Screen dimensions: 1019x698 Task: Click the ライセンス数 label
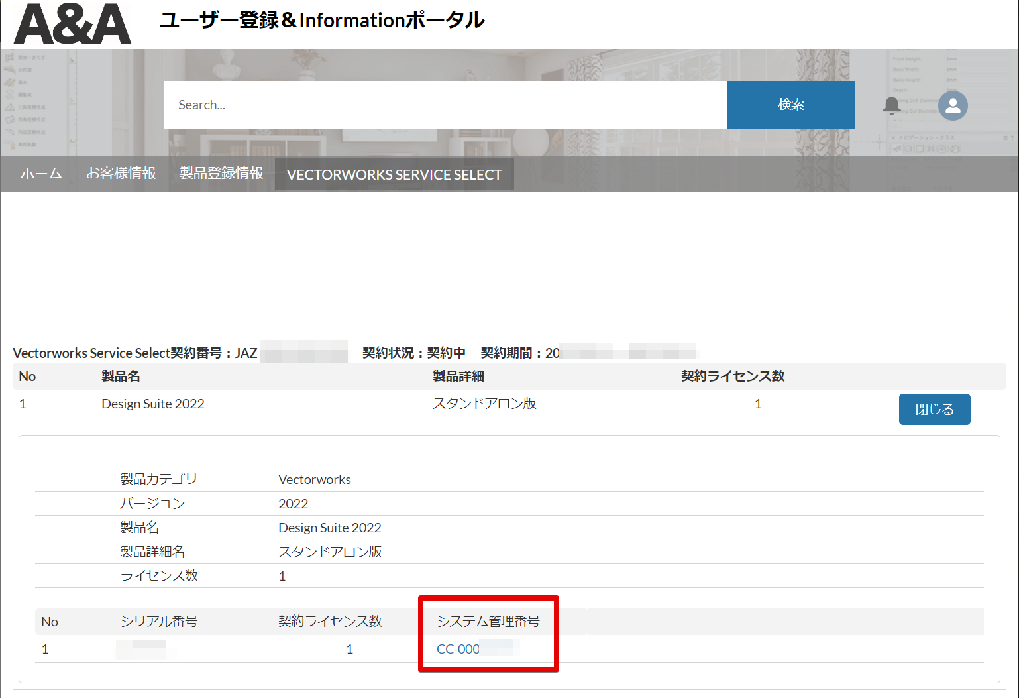pos(159,576)
